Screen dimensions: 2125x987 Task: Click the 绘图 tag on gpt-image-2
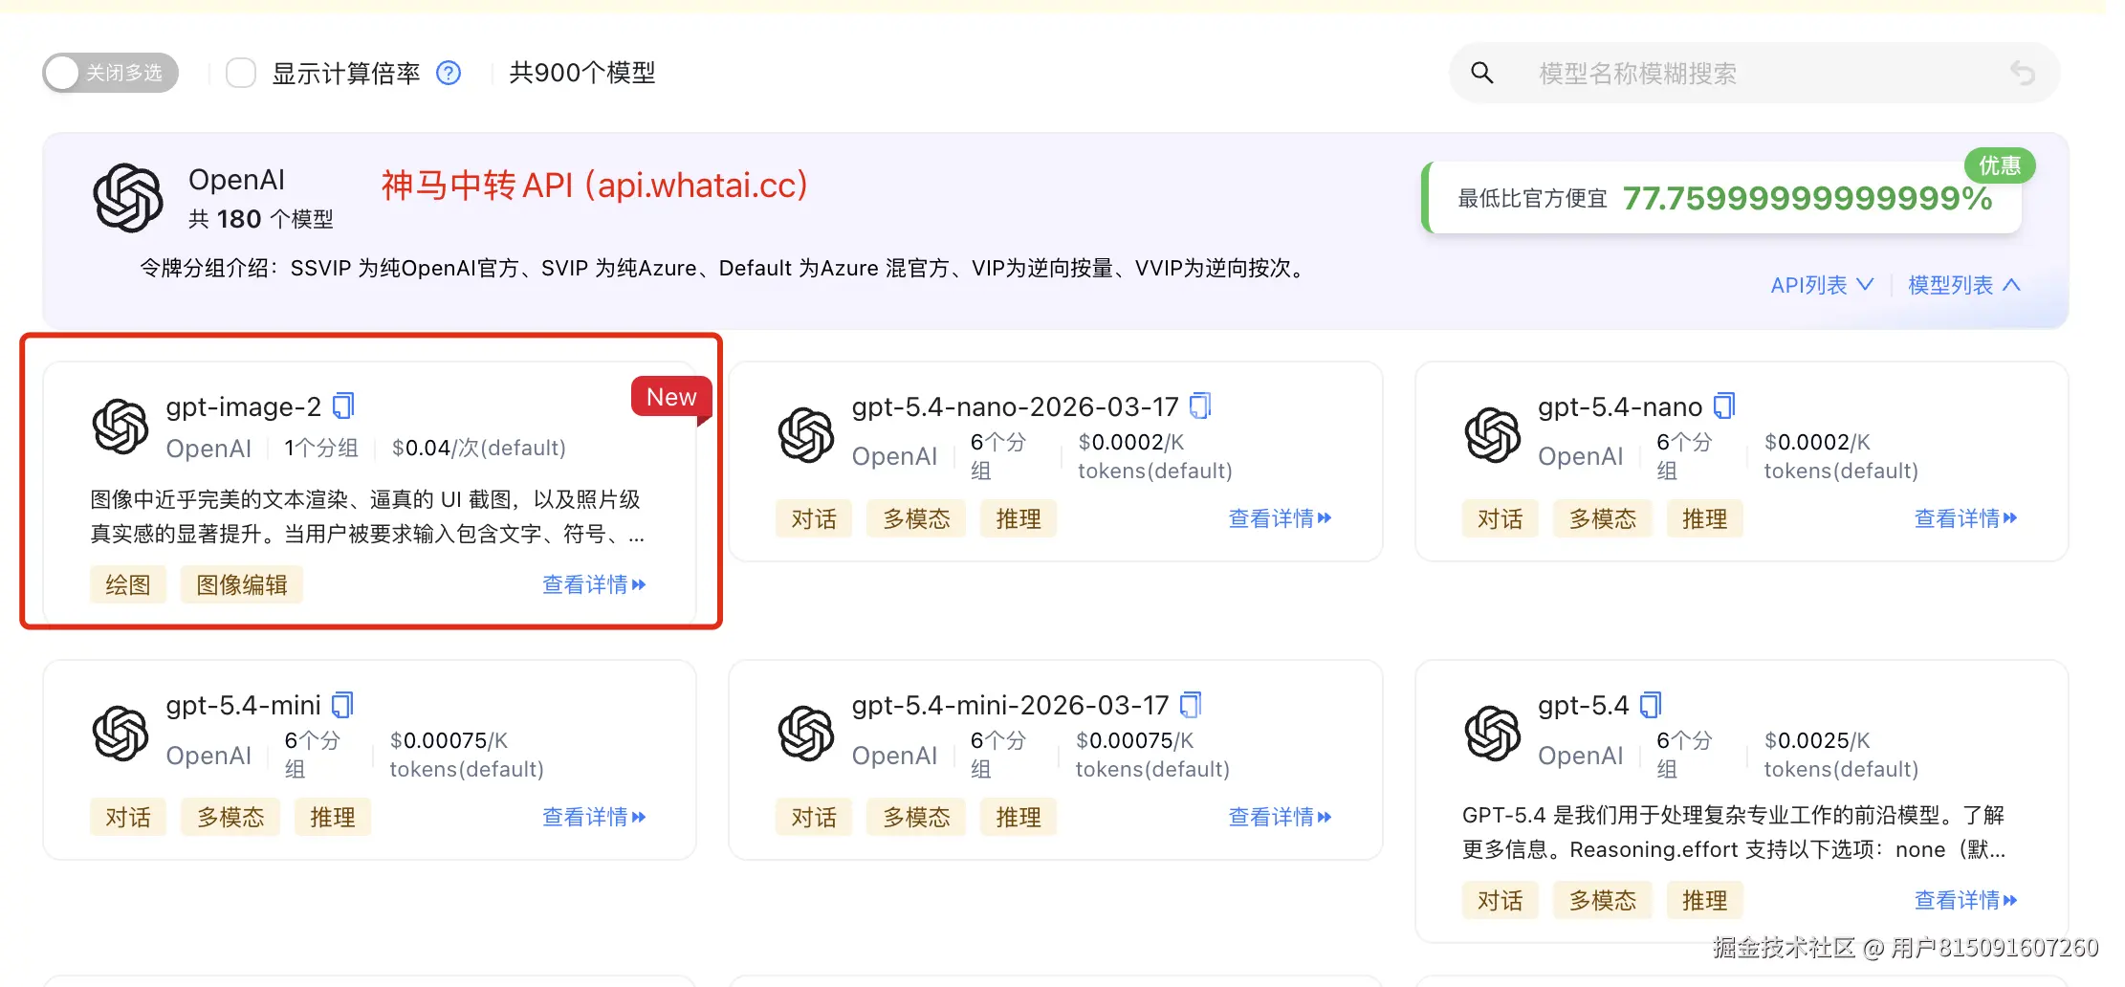tap(128, 584)
